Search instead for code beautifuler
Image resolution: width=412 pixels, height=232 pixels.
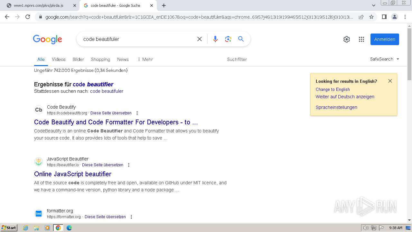point(107,91)
